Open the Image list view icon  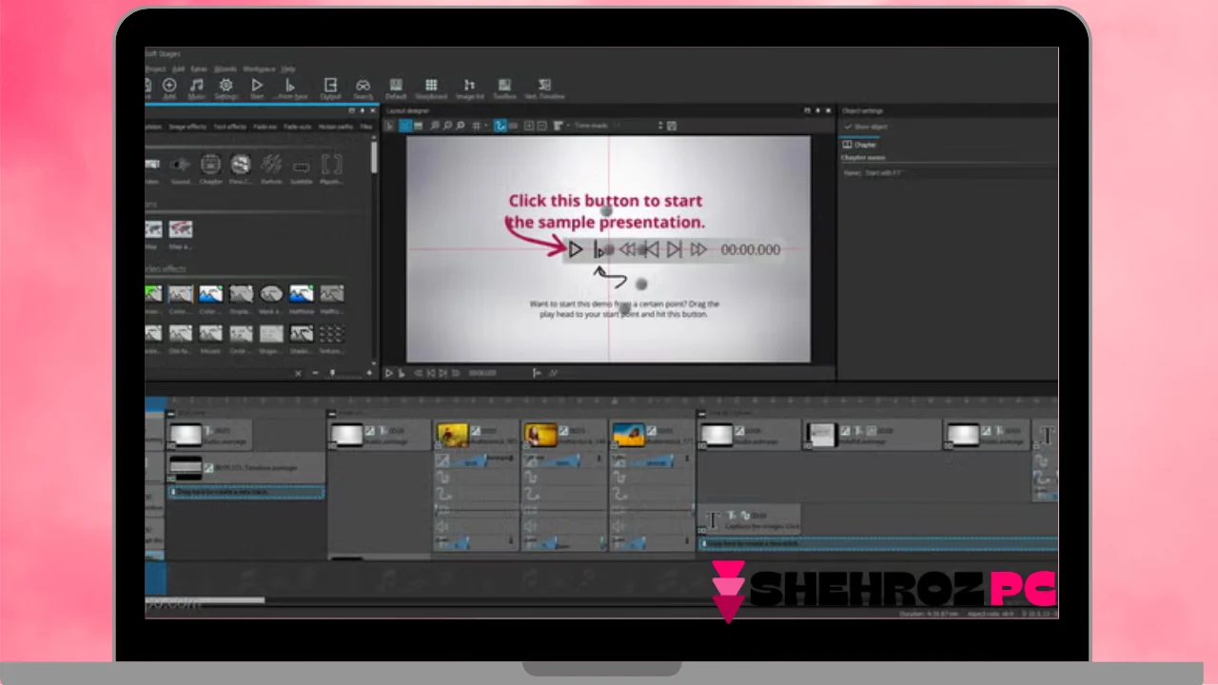pos(469,86)
